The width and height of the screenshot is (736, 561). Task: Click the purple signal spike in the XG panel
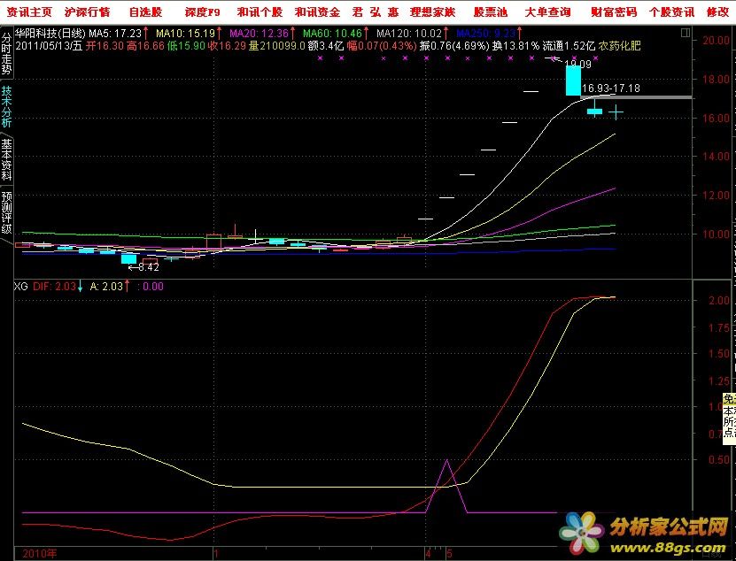click(x=446, y=486)
